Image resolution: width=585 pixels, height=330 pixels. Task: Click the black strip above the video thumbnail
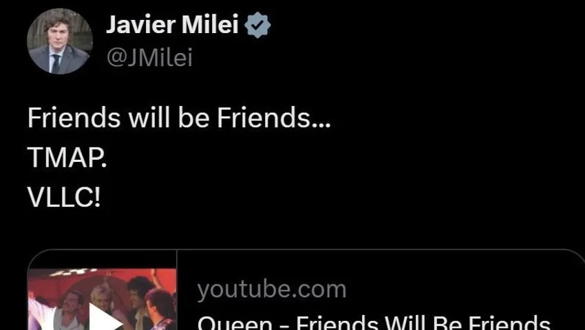click(102, 259)
